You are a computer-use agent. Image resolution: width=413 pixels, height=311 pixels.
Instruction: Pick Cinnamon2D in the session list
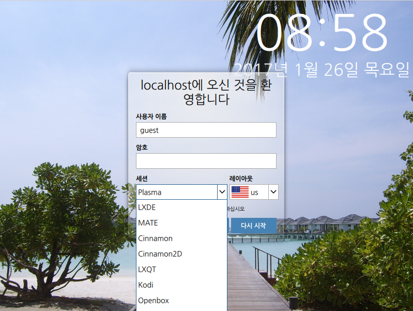pos(181,254)
